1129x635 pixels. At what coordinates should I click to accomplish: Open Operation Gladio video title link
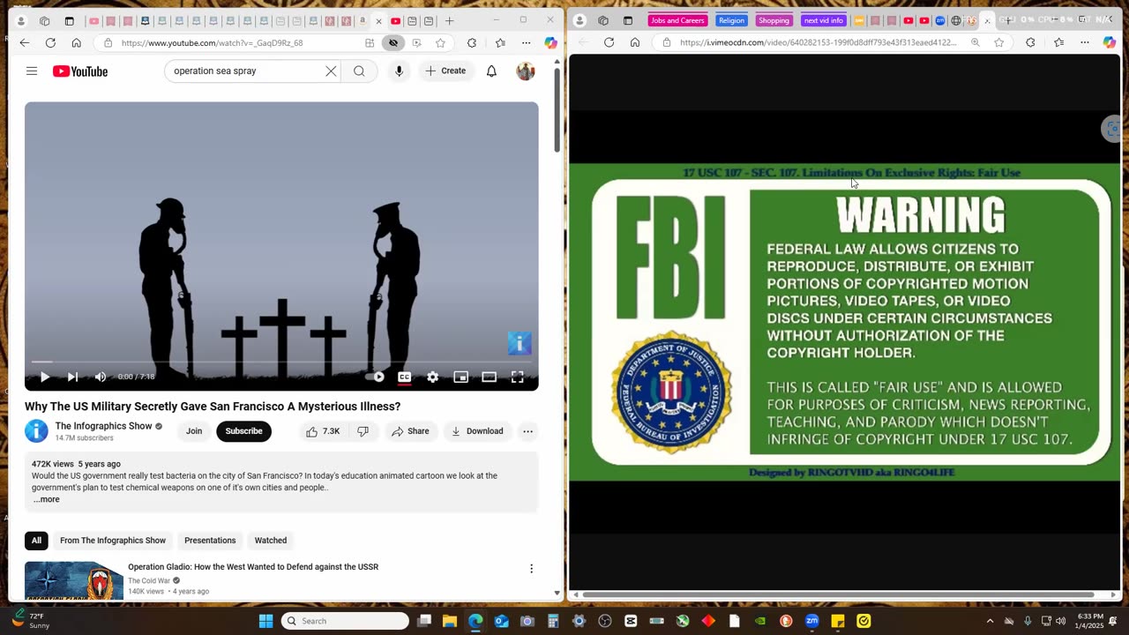(x=253, y=567)
